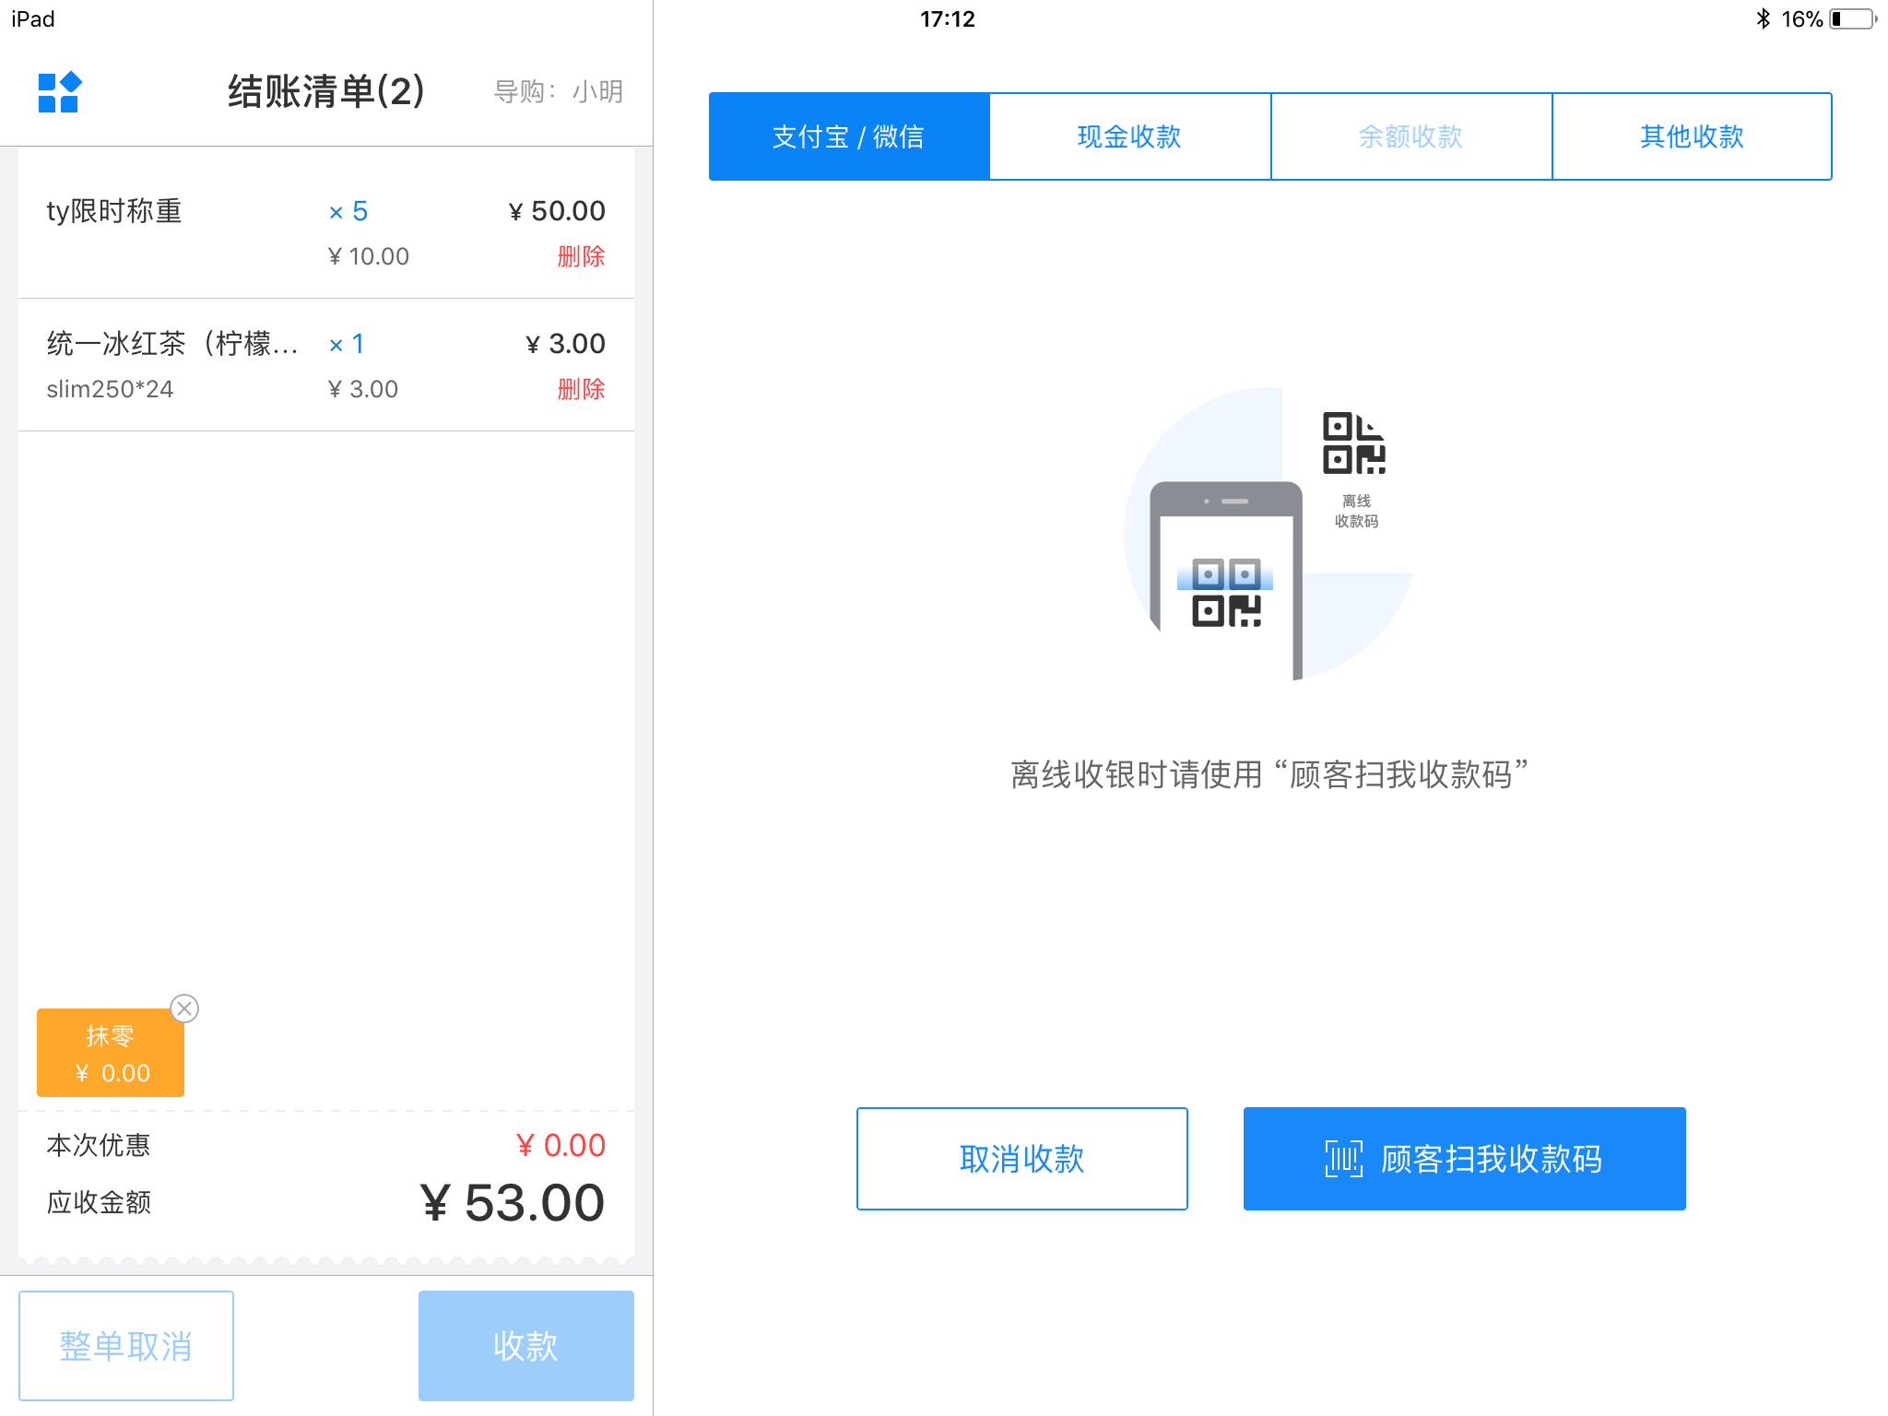Viewport: 1888px width, 1416px height.
Task: Click the 收款 button
Action: [x=526, y=1346]
